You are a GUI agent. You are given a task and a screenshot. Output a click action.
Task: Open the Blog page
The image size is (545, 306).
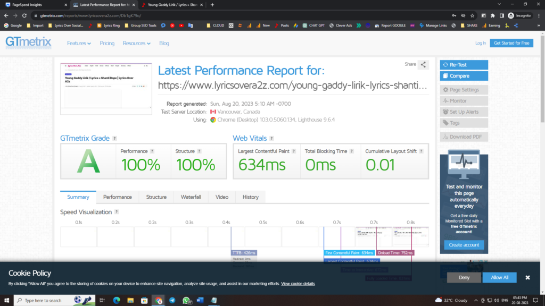pos(164,44)
